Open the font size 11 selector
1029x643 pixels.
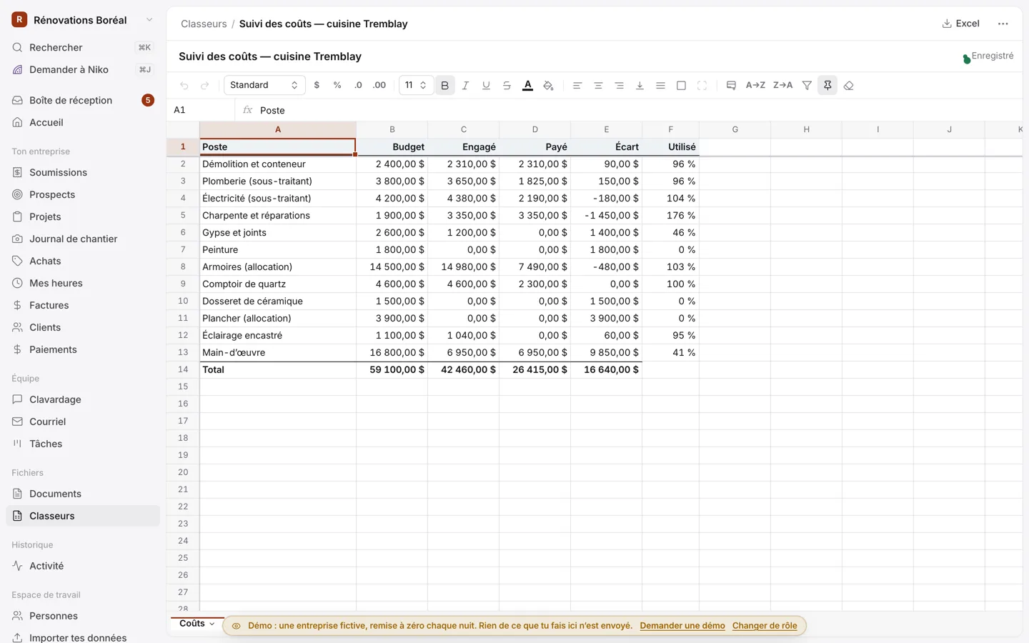point(416,85)
